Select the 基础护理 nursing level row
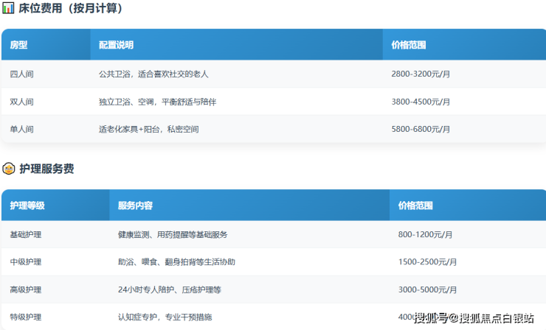 (26, 234)
